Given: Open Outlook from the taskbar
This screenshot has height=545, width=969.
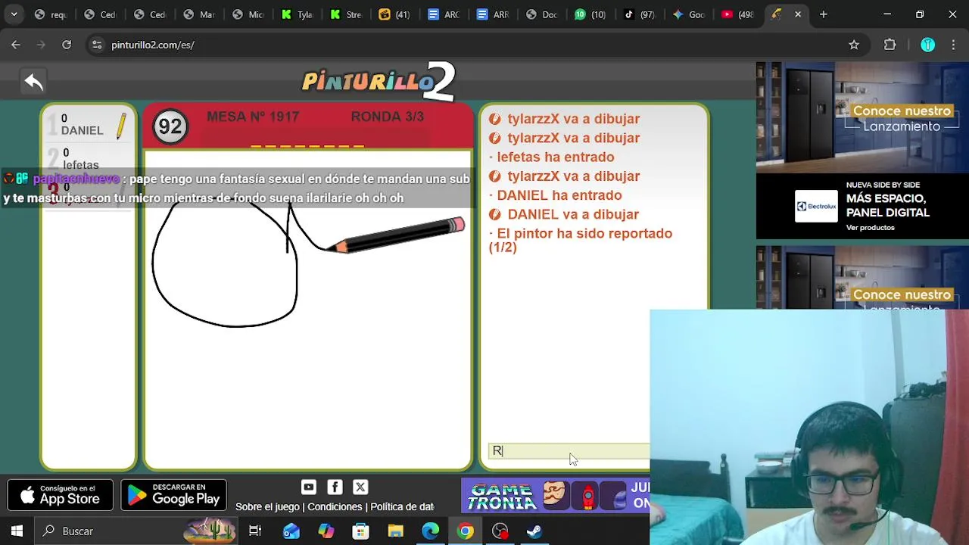Looking at the screenshot, I should [291, 531].
